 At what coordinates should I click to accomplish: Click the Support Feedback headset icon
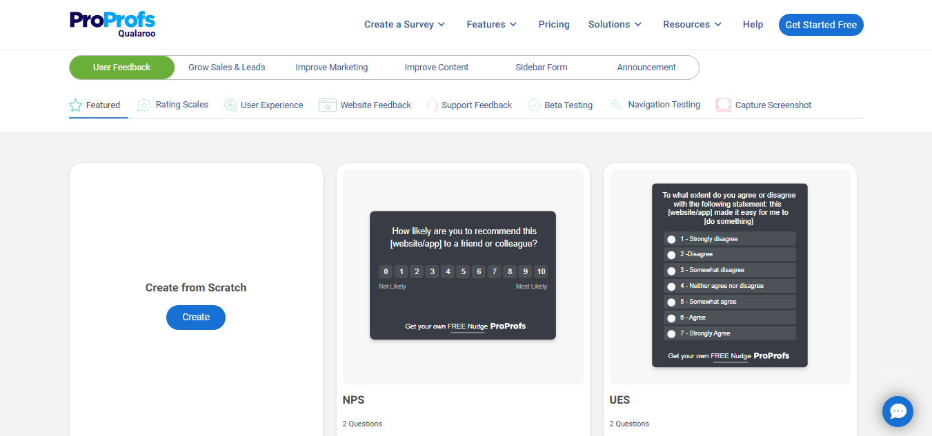433,105
